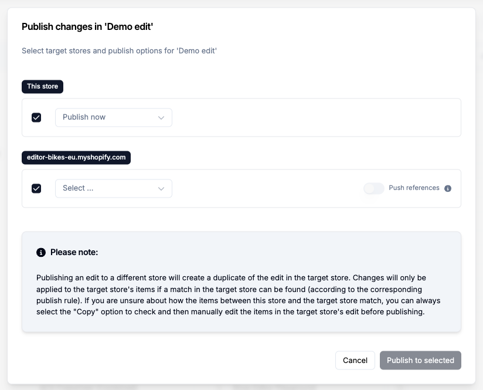Click the info icon next to 'Please note:'
The width and height of the screenshot is (483, 390).
click(x=41, y=252)
